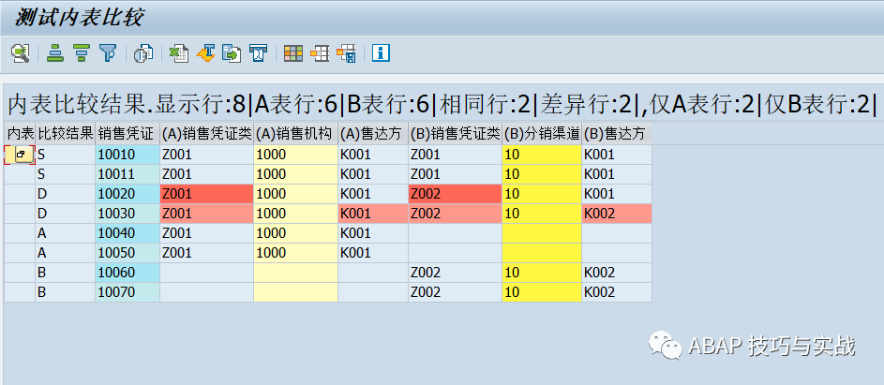Open print preview of the list
884x385 pixels.
[x=143, y=53]
